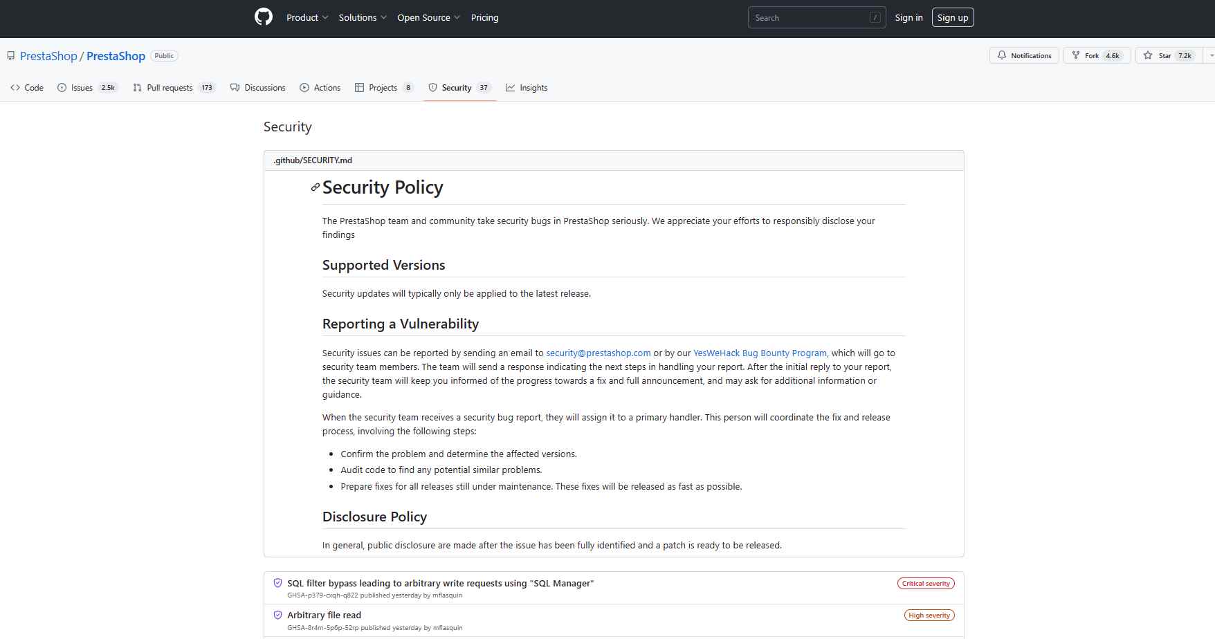Click the .github/SECURITY.md file path
The height and width of the screenshot is (639, 1215).
[313, 160]
